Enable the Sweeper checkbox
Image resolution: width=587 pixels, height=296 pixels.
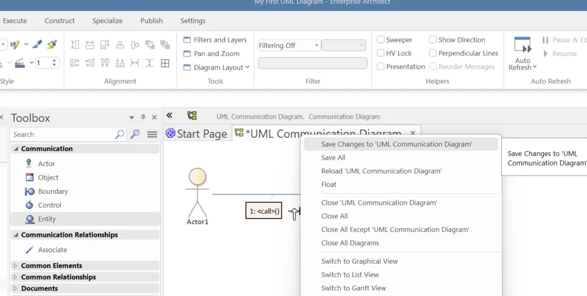tap(381, 40)
